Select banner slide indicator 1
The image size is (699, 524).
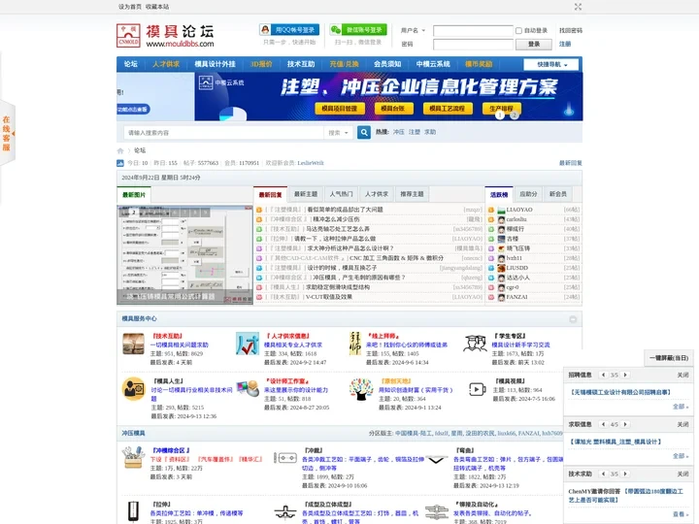tap(500, 115)
